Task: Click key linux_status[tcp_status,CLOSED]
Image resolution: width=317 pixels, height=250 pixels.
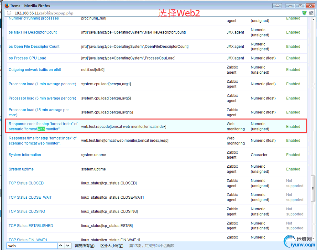Action: click(x=109, y=183)
